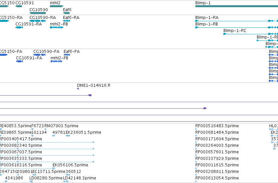Viewport: 278px width, 183px height.
Task: Select the mthl2-PB protein label
Action: coord(59,58)
